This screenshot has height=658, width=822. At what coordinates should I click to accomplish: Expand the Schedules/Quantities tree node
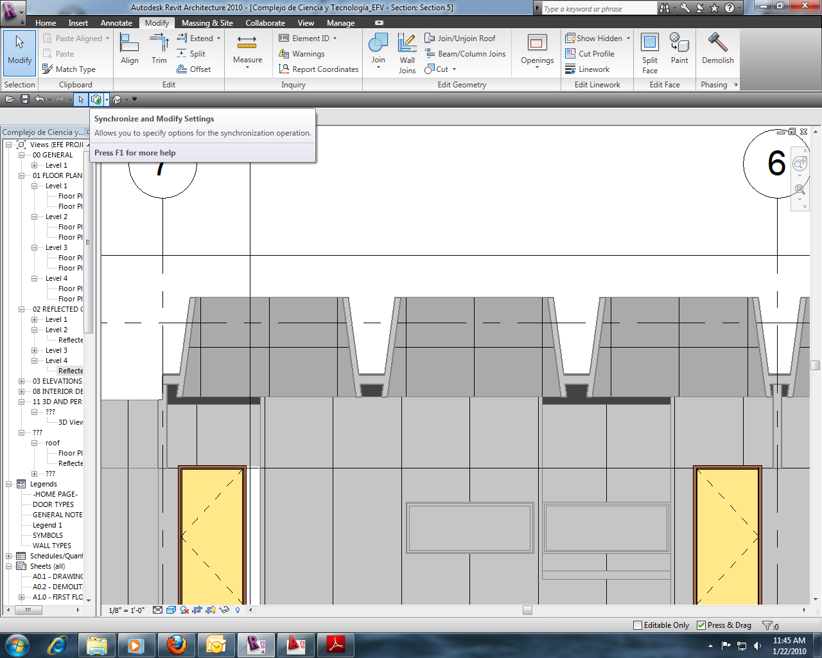click(9, 556)
